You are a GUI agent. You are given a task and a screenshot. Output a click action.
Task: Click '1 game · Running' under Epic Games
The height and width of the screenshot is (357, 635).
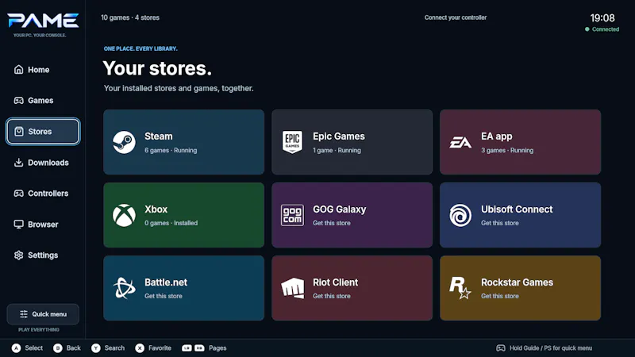click(x=337, y=150)
